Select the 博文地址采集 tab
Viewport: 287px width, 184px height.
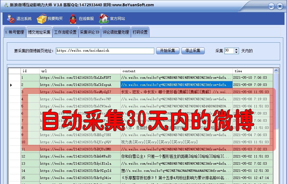[x=39, y=32]
